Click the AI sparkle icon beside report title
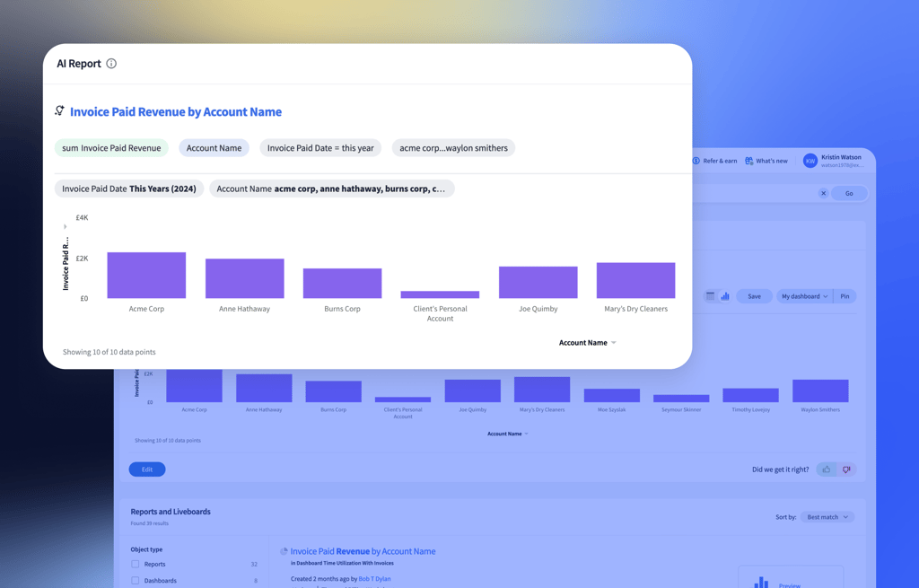The image size is (919, 588). [59, 111]
